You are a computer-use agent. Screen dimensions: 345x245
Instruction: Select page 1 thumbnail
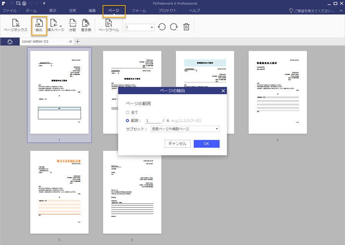pyautogui.click(x=59, y=92)
